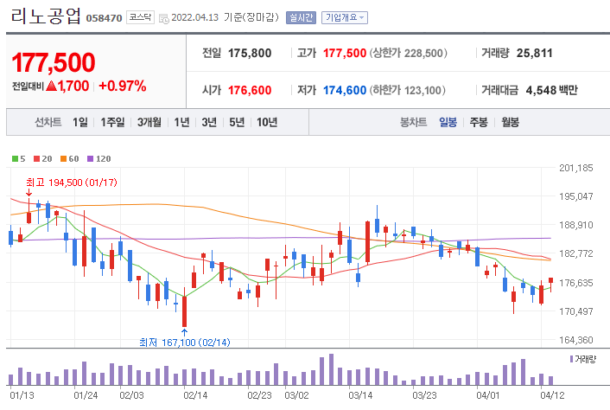Click the 시가 value 176,600
The height and width of the screenshot is (410, 610).
(x=250, y=90)
